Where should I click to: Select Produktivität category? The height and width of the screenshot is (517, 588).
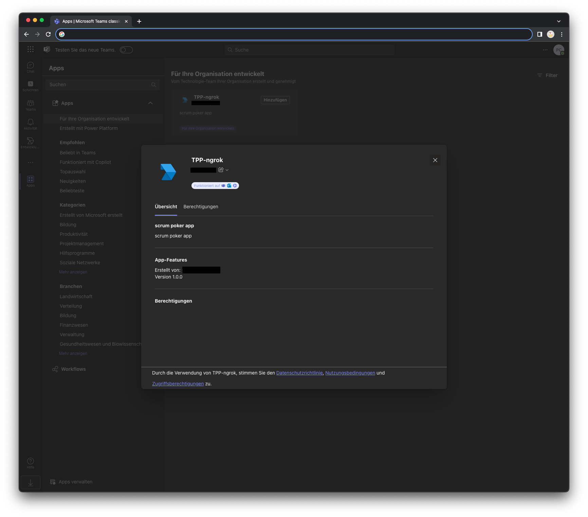click(x=74, y=234)
